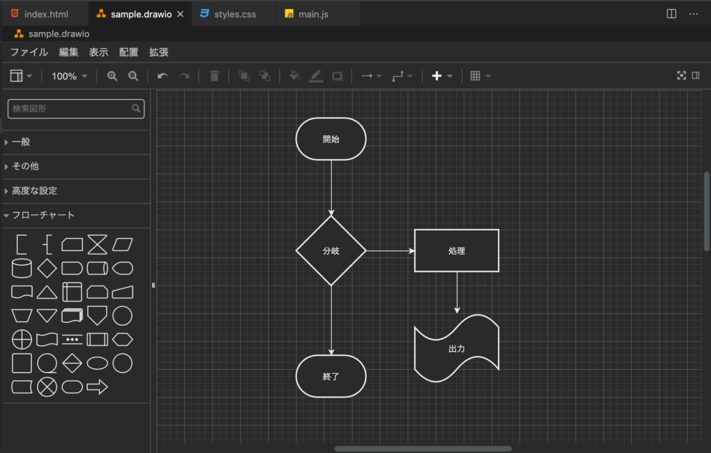Viewport: 711px width, 453px height.
Task: Pick the circle with X summing shape
Action: tap(47, 387)
